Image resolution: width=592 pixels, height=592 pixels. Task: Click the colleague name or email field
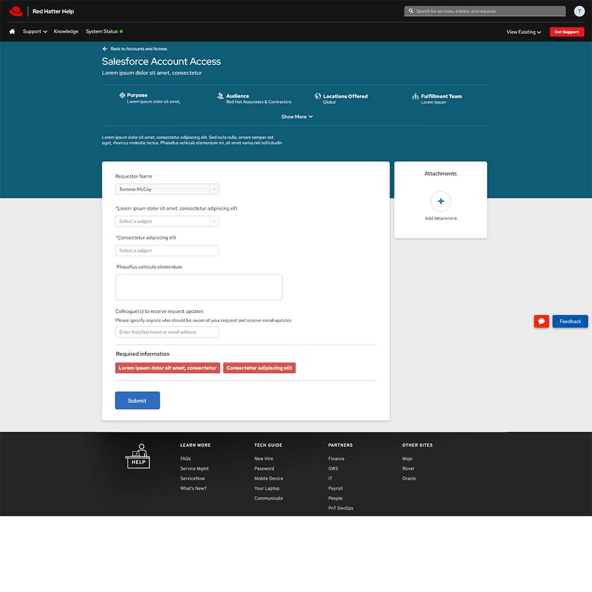pyautogui.click(x=167, y=332)
